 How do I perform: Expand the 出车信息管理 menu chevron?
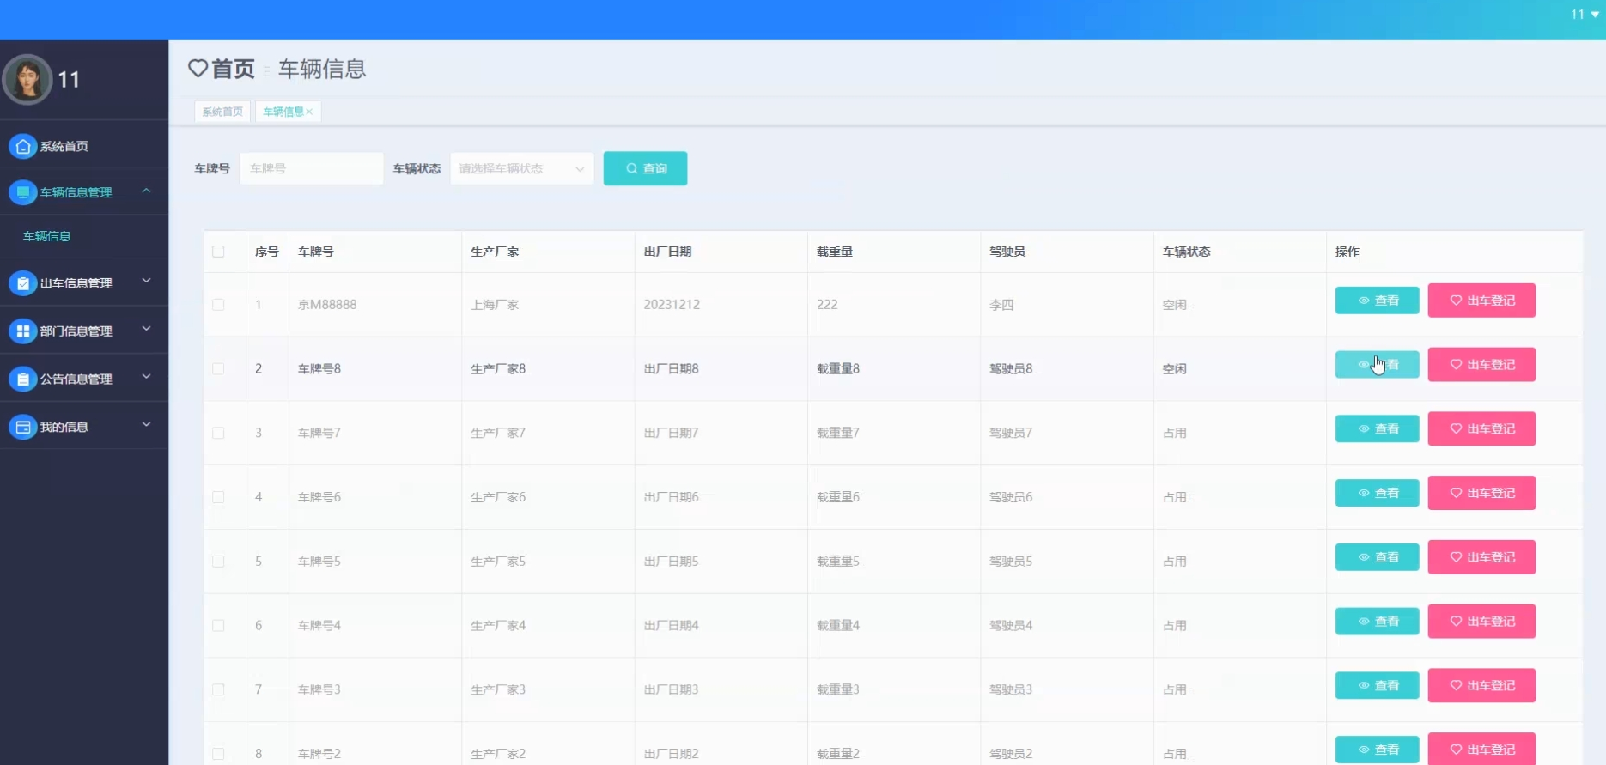(x=146, y=282)
